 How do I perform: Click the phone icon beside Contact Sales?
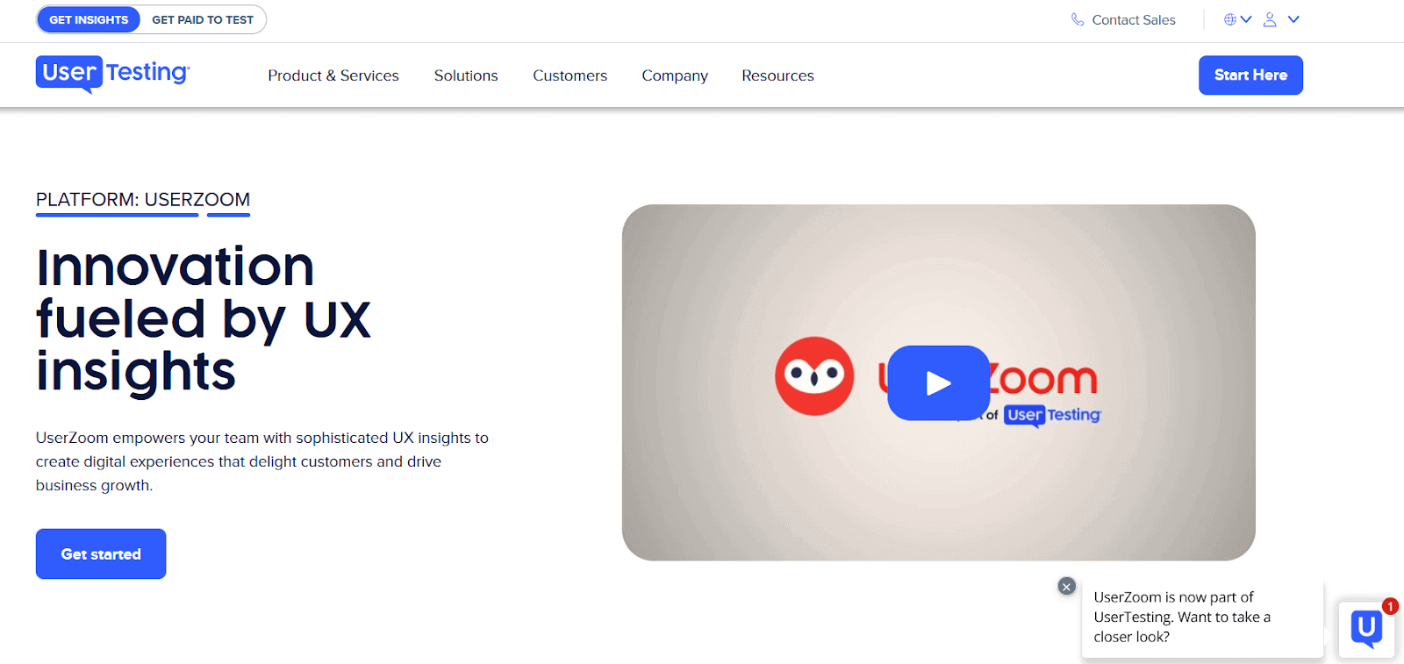(x=1078, y=19)
